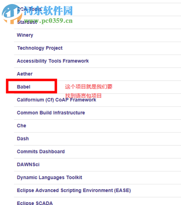Open the Stardust project link
181x205 pixels.
pyautogui.click(x=27, y=22)
